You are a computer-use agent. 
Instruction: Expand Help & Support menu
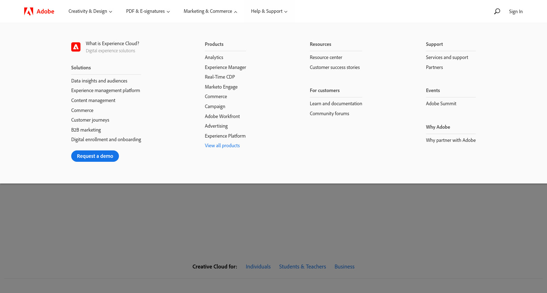pos(269,11)
